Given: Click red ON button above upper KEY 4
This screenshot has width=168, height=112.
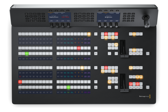Looking at the screenshot, I should point(116,34).
